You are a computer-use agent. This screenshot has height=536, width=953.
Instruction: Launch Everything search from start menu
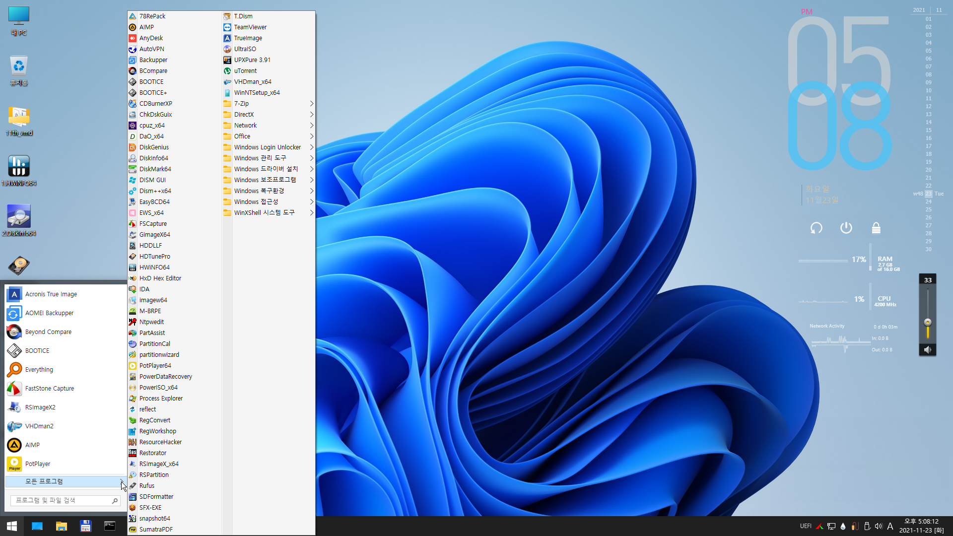pyautogui.click(x=66, y=370)
